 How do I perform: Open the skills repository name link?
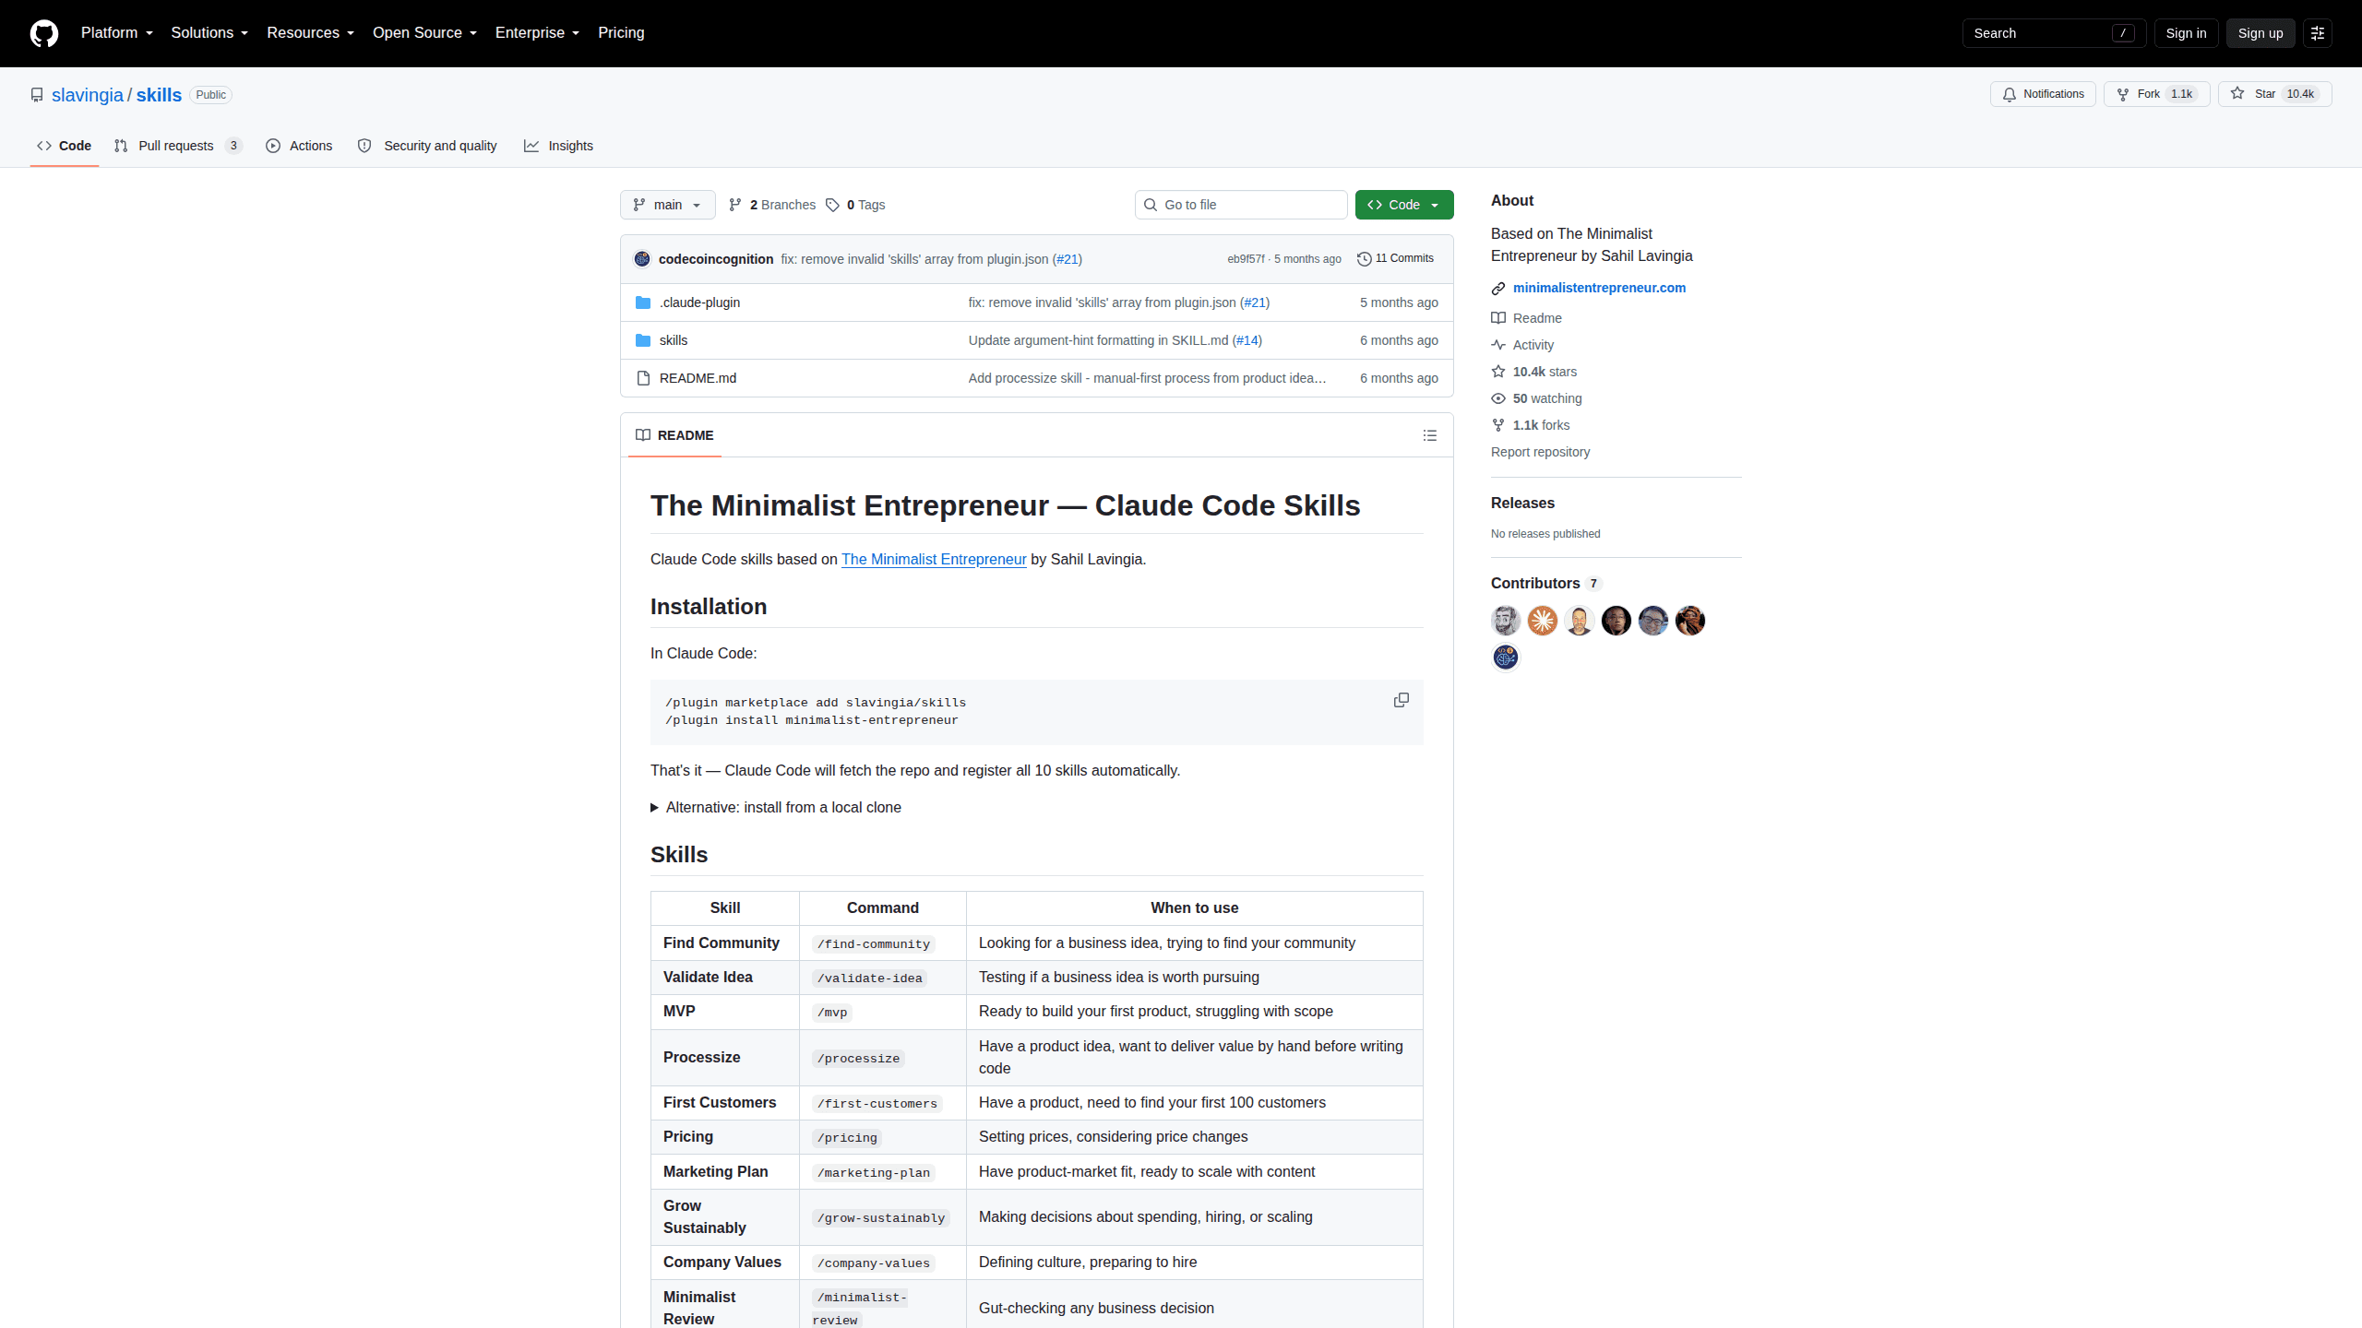click(159, 95)
